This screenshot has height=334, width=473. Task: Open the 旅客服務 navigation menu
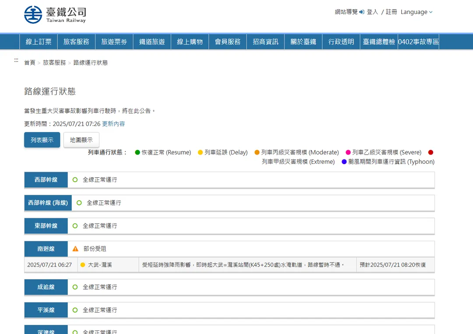76,42
